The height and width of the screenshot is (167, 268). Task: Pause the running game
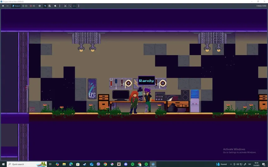click(x=3, y=6)
